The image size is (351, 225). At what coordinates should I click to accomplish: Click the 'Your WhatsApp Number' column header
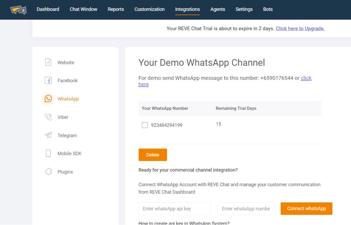pyautogui.click(x=165, y=108)
